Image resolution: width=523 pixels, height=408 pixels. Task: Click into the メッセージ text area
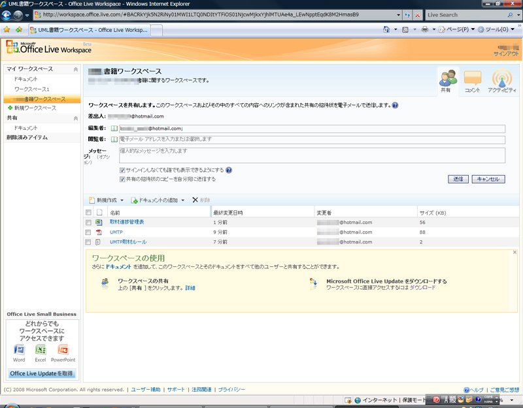(x=312, y=155)
